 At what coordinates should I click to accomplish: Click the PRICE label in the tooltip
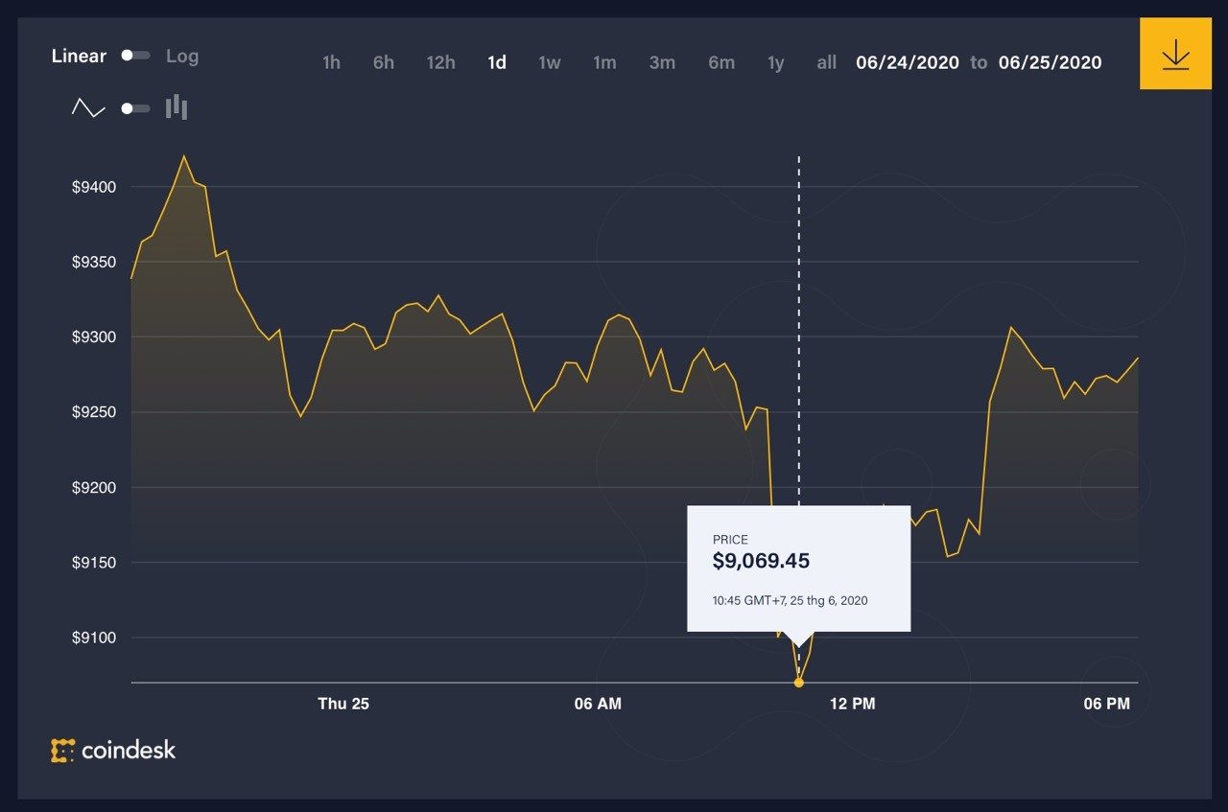730,540
